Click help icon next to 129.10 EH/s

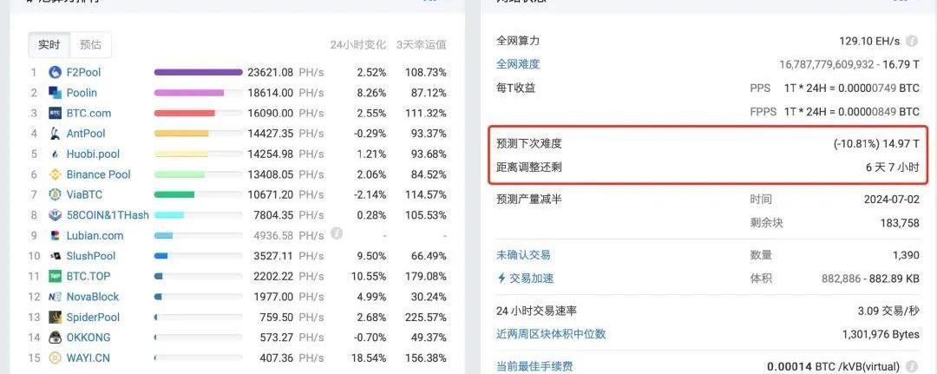[912, 41]
